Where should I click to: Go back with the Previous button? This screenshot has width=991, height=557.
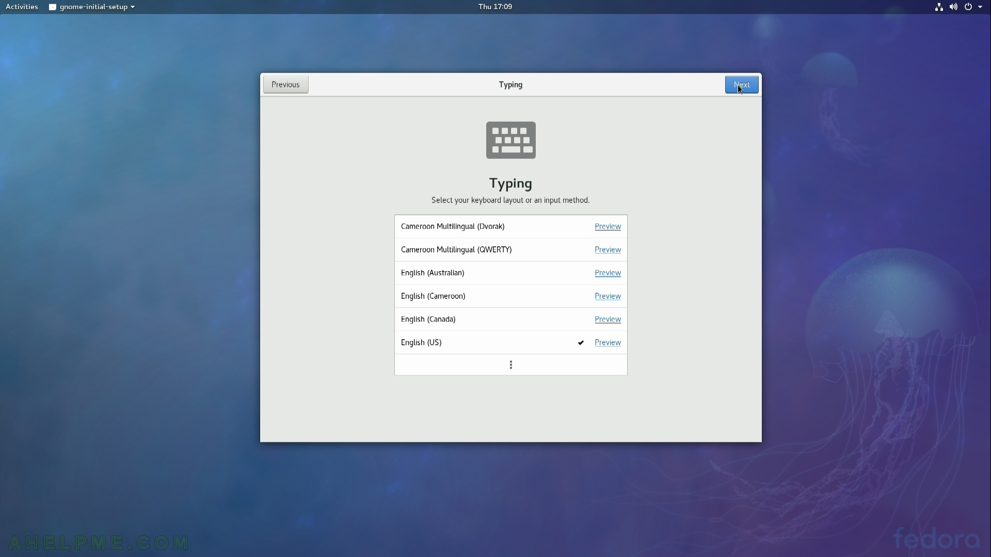point(285,85)
